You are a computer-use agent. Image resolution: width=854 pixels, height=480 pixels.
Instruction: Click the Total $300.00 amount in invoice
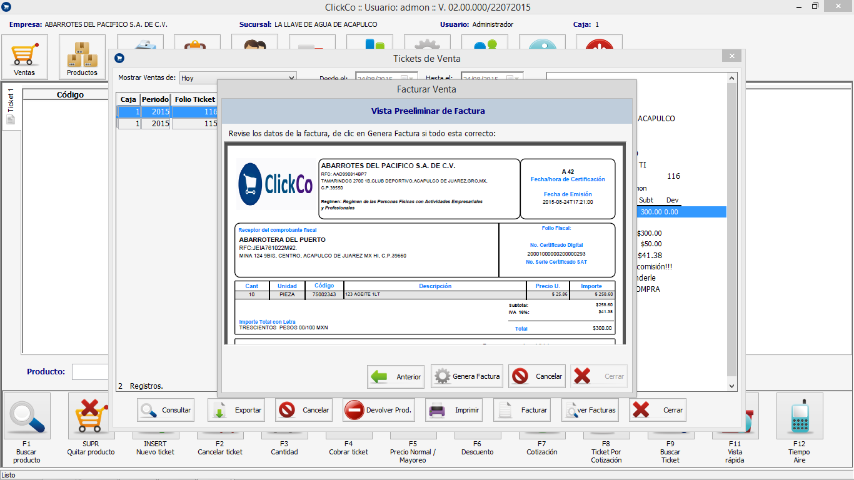[x=603, y=328]
